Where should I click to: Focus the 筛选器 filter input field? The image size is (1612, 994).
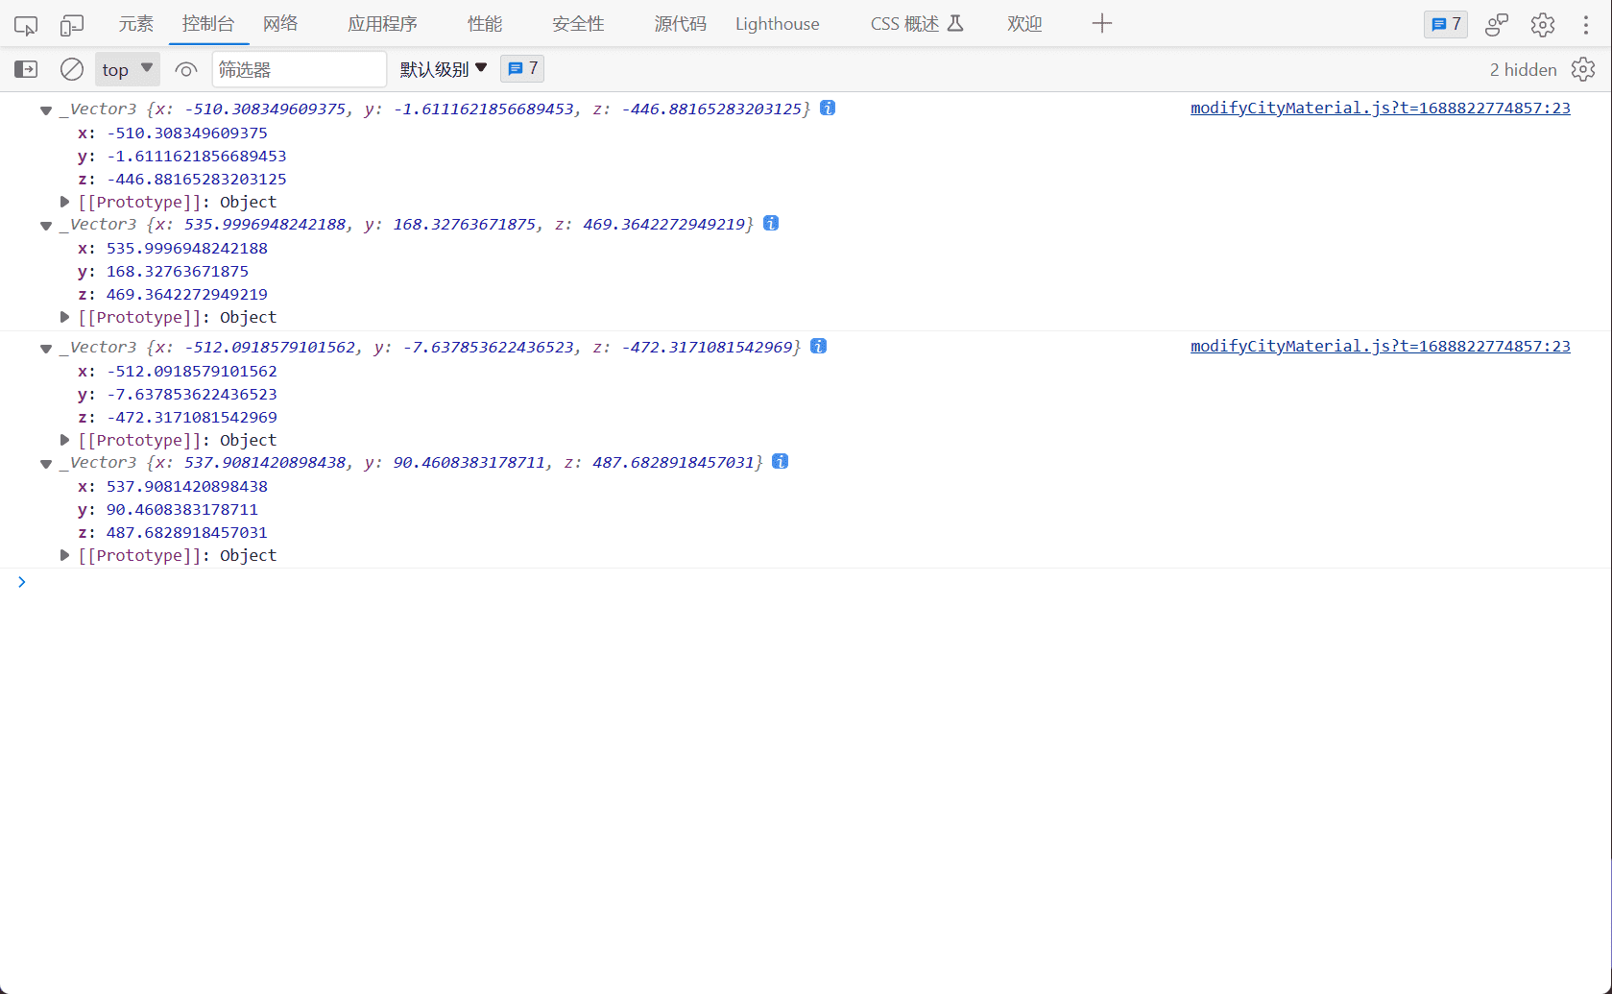tap(299, 69)
